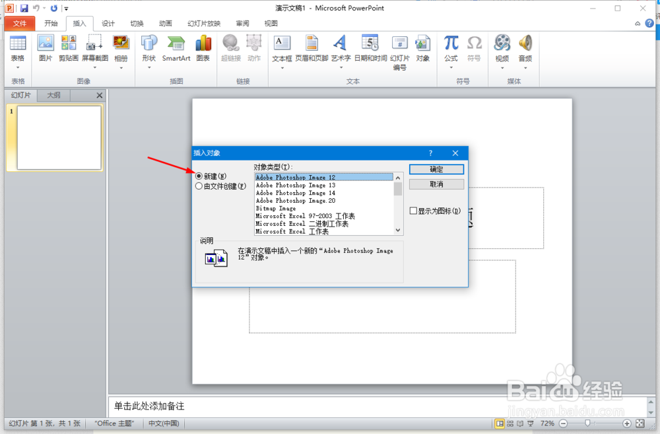660x434 pixels.
Task: Open the 文件 backstage tab
Action: 19,23
